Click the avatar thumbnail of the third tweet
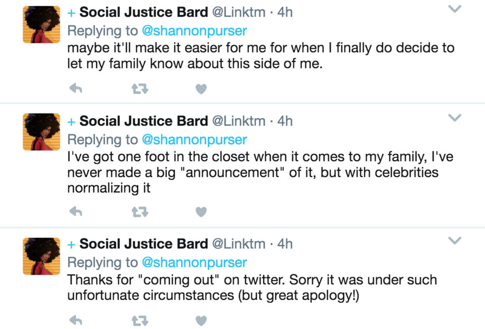 coord(41,256)
